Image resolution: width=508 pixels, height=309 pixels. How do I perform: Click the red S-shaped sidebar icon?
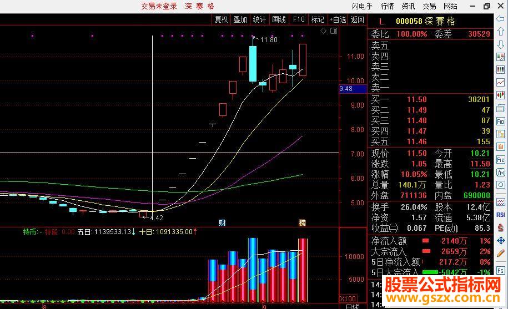(x=501, y=228)
